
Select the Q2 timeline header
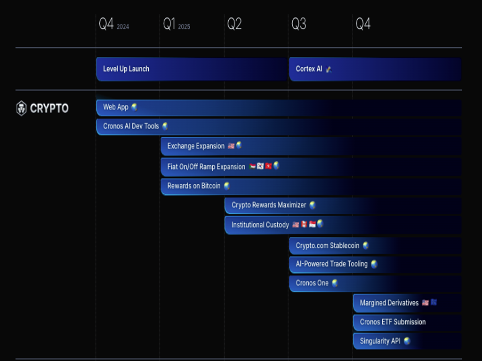(x=234, y=24)
